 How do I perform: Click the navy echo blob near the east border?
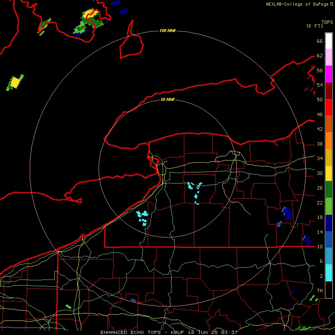(x=287, y=214)
